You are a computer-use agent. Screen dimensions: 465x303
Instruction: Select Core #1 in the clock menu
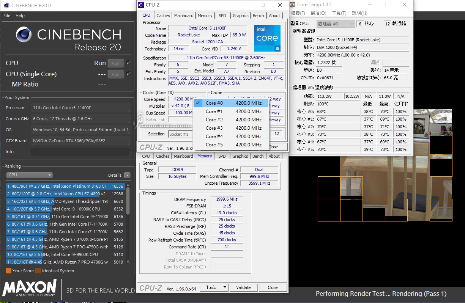click(x=231, y=111)
